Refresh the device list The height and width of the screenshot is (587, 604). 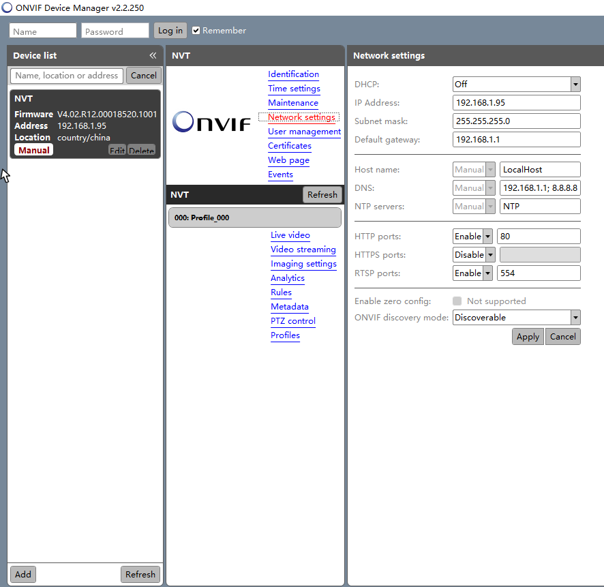pos(140,574)
